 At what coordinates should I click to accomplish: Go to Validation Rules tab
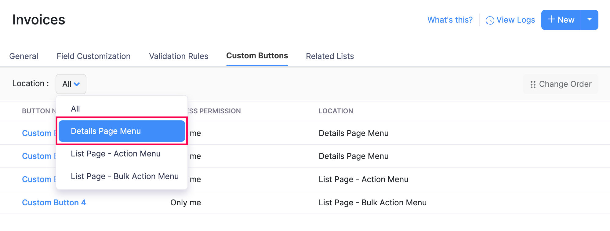[179, 56]
